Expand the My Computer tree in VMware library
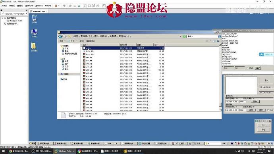This screenshot has height=154, width=274. pyautogui.click(x=2, y=18)
